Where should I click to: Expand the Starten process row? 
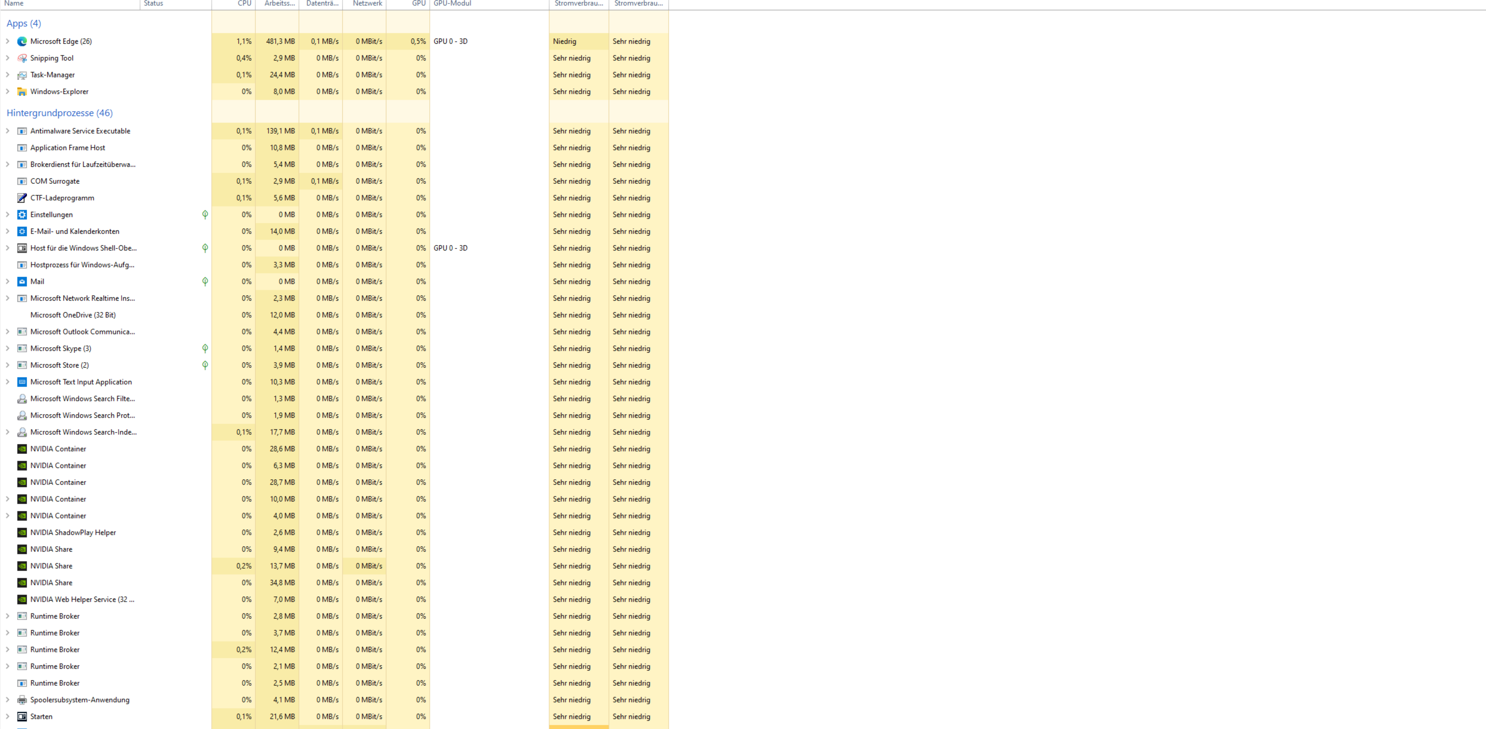[8, 717]
